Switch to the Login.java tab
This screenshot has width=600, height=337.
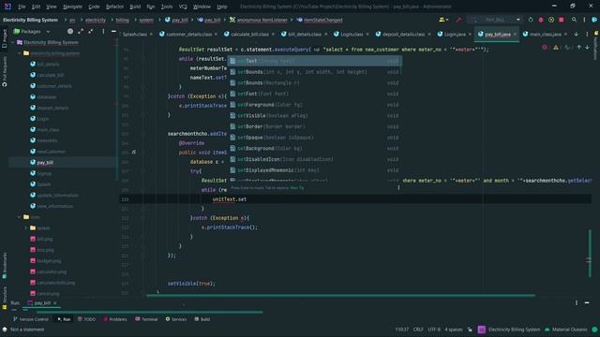[x=454, y=34]
